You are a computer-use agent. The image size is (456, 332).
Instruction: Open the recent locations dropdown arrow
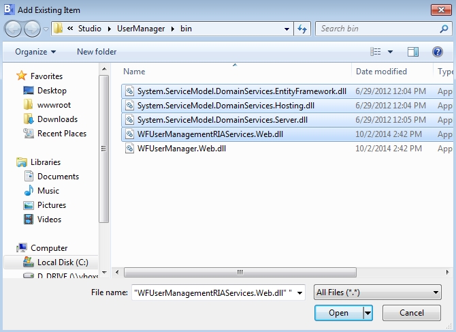coord(46,29)
